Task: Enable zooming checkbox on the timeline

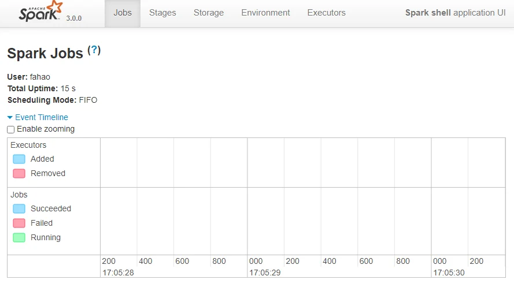Action: (11, 130)
